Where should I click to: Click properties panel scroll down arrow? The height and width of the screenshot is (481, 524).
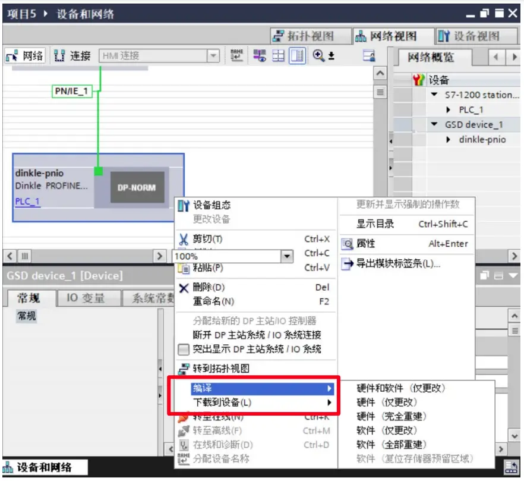(x=514, y=436)
